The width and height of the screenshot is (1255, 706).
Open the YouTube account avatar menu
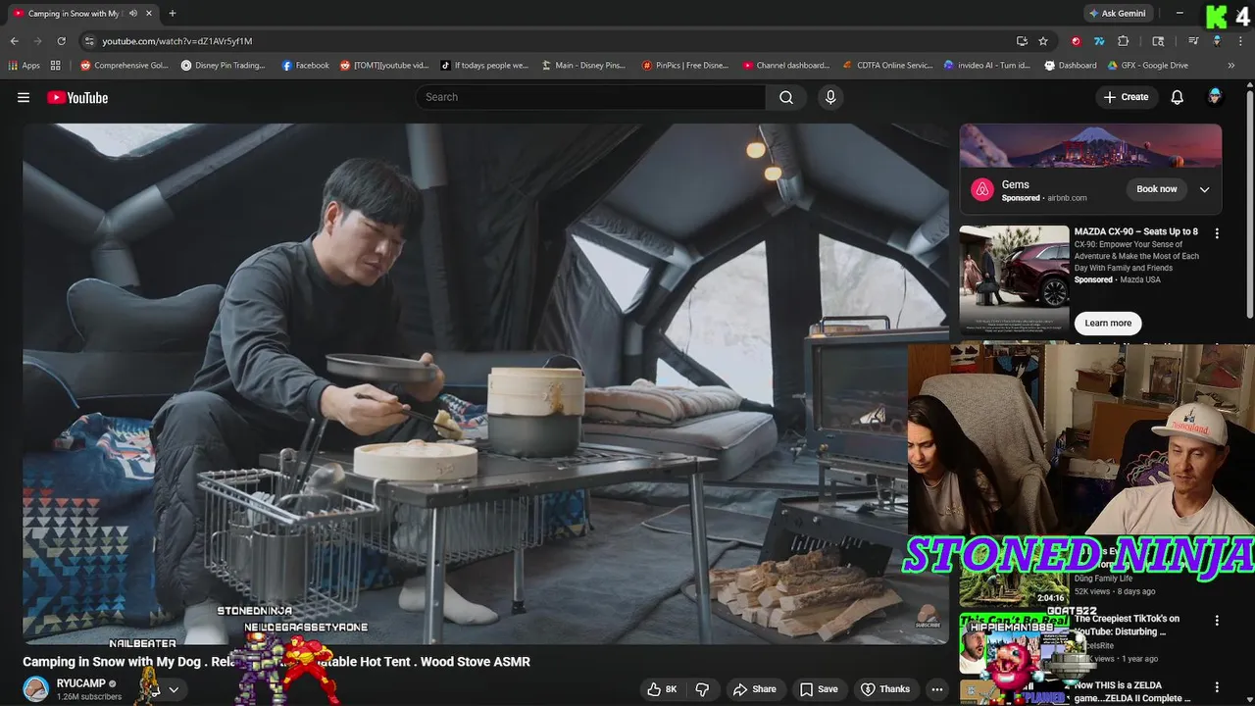pos(1215,97)
